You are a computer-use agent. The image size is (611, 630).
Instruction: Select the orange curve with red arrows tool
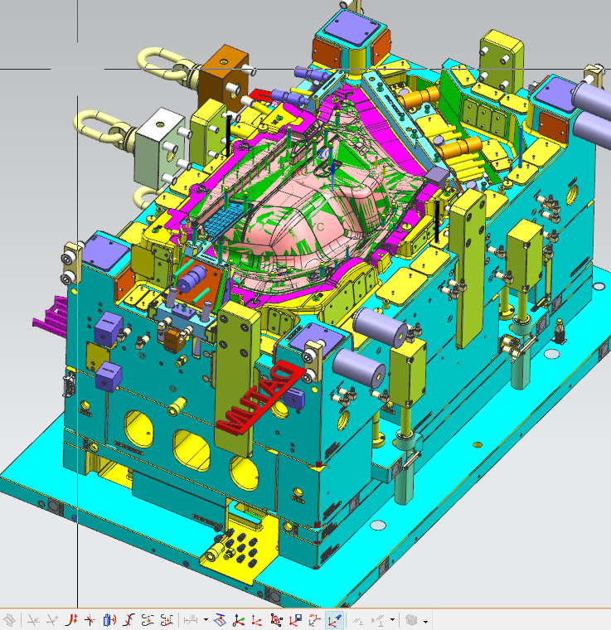point(71,620)
